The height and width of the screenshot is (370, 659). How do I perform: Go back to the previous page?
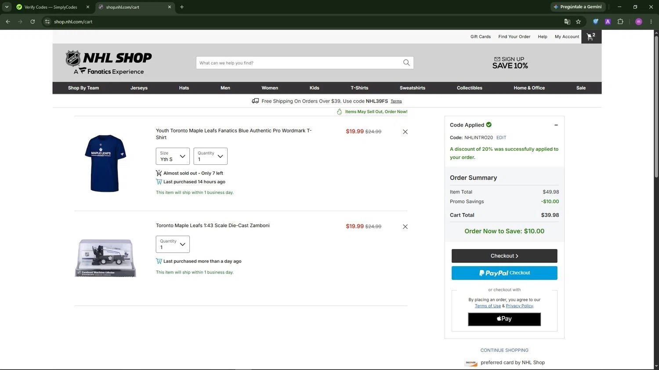tap(8, 21)
